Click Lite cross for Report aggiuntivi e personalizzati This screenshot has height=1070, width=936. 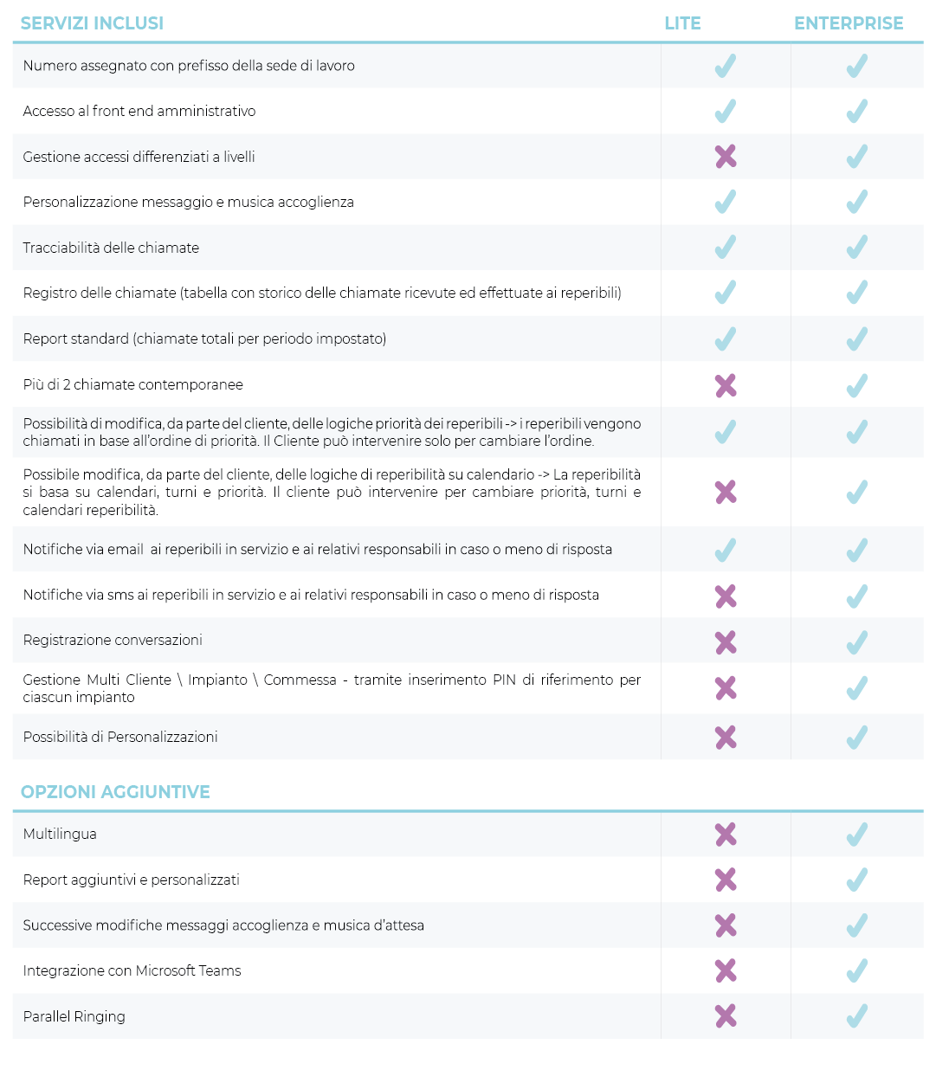pyautogui.click(x=726, y=880)
